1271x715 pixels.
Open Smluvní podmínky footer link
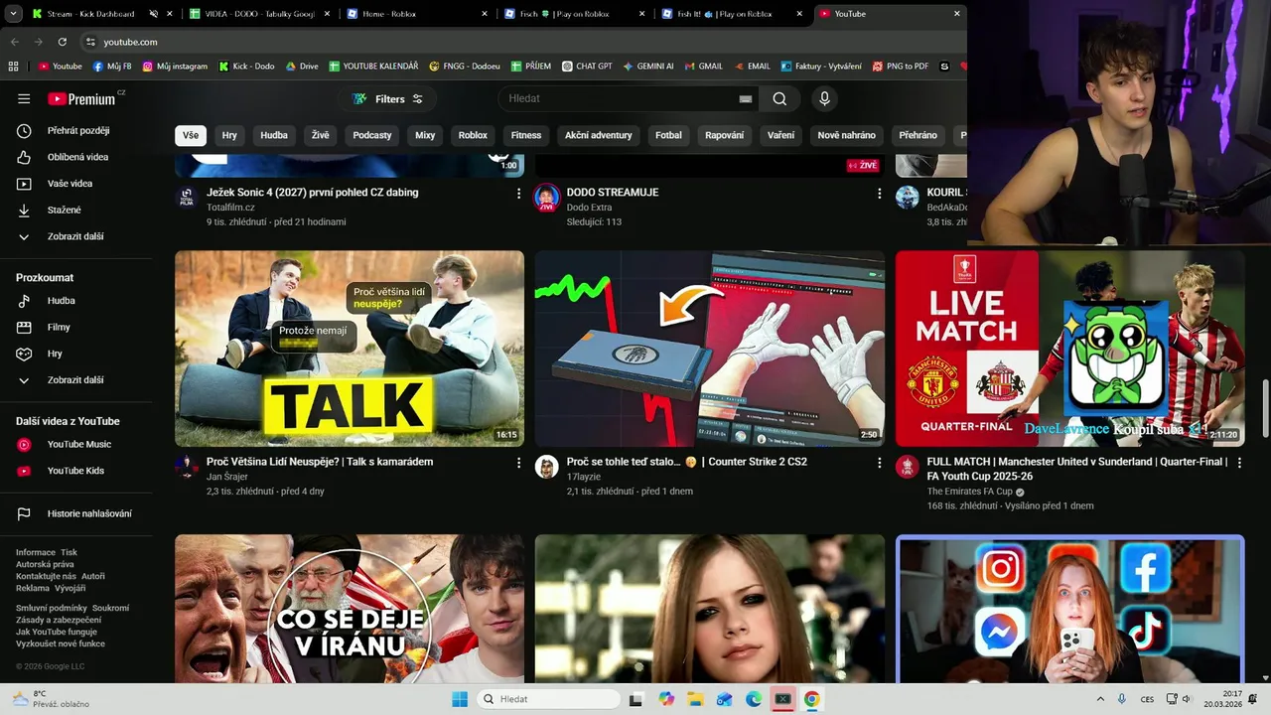(52, 608)
